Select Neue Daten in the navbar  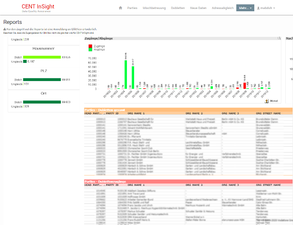coord(198,8)
